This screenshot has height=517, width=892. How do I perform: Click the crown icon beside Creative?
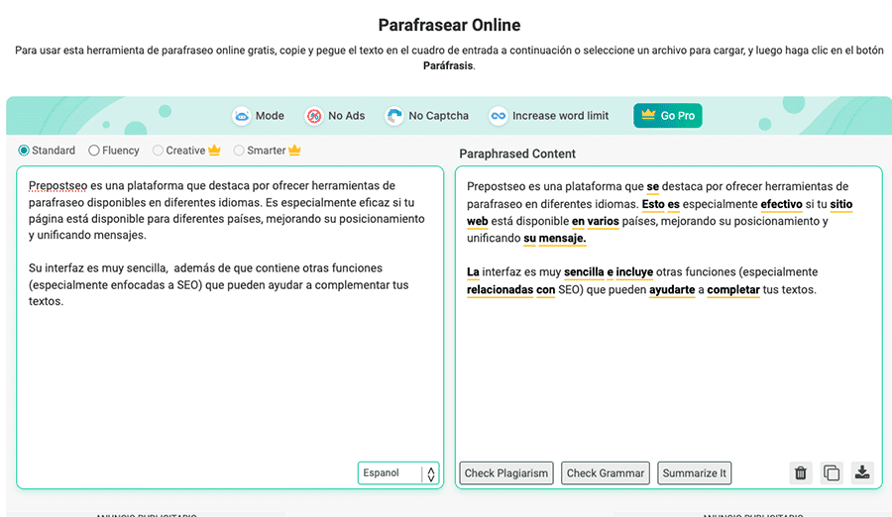point(214,151)
